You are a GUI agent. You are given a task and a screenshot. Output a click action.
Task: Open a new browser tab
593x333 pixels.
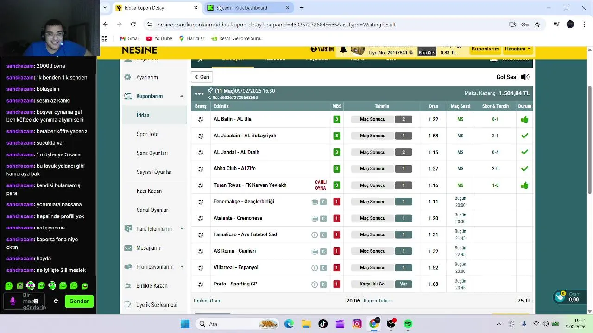coord(302,8)
